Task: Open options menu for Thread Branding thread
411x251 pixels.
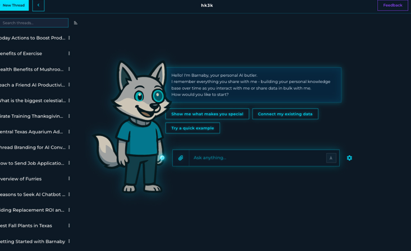Action: [69, 147]
